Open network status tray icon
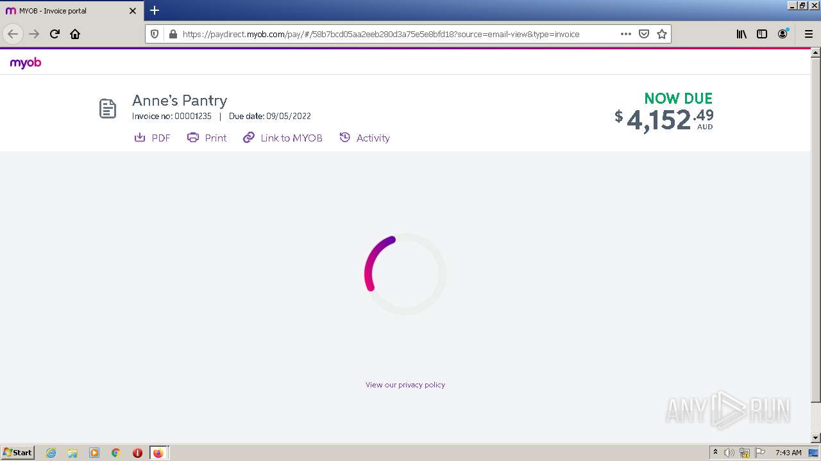821x461 pixels. (745, 453)
